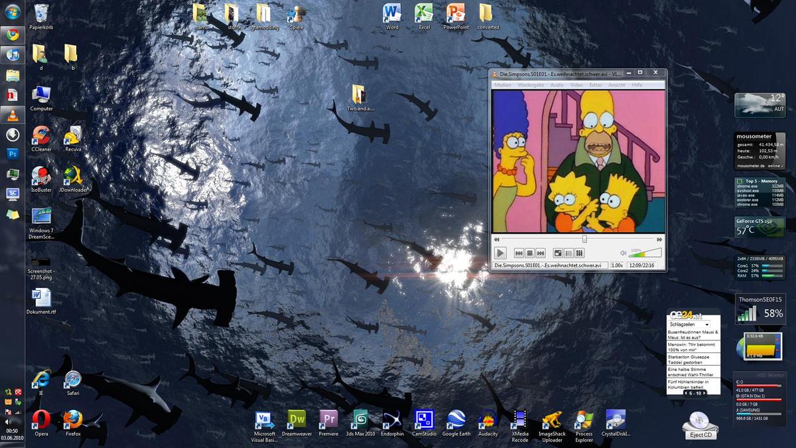Viewport: 796px width, 448px height.
Task: Launch CrystalDiskInfo shortcut
Action: click(616, 422)
